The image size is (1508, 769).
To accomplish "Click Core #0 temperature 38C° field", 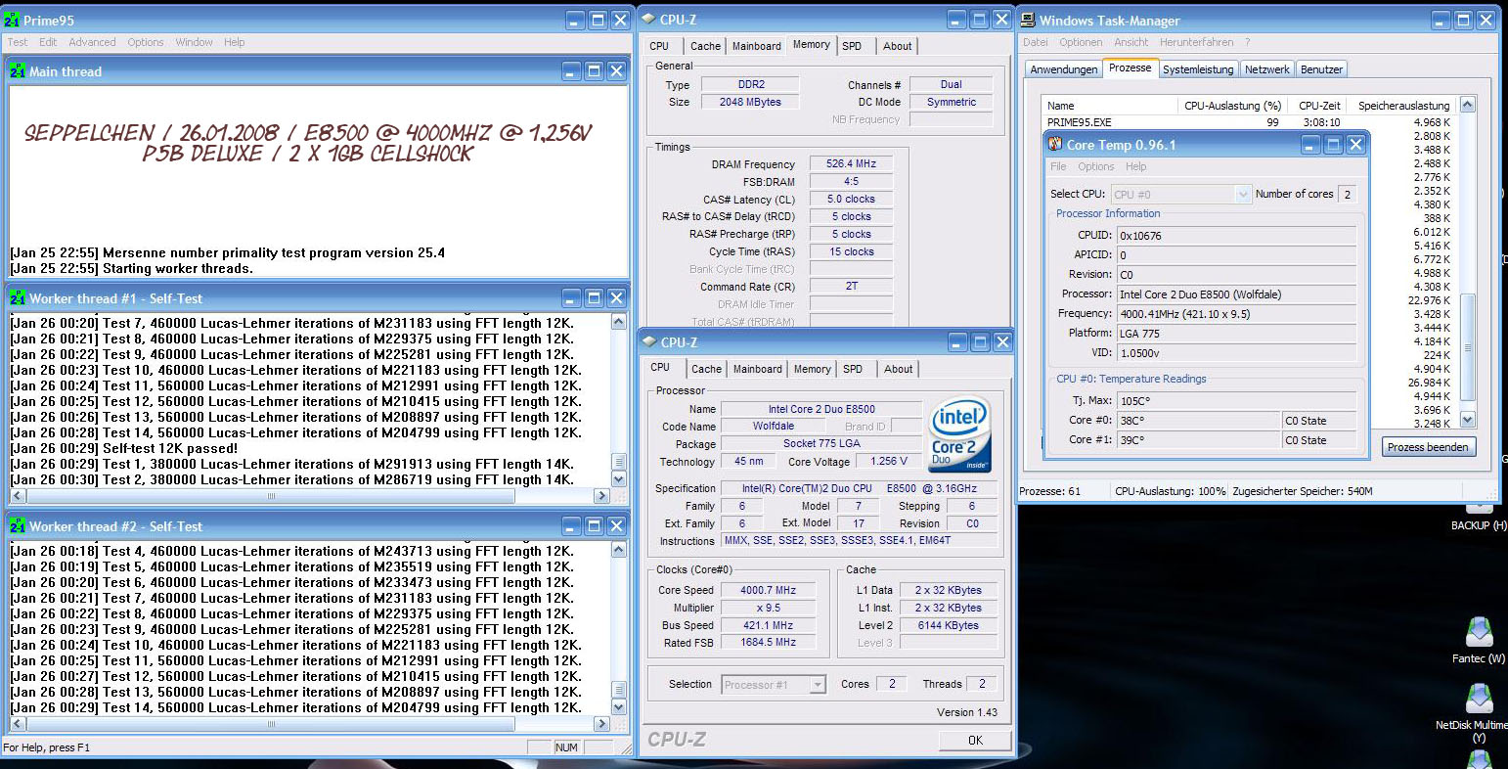I will pos(1198,421).
